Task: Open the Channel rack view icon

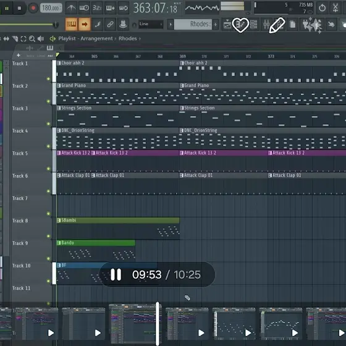Action: click(253, 24)
